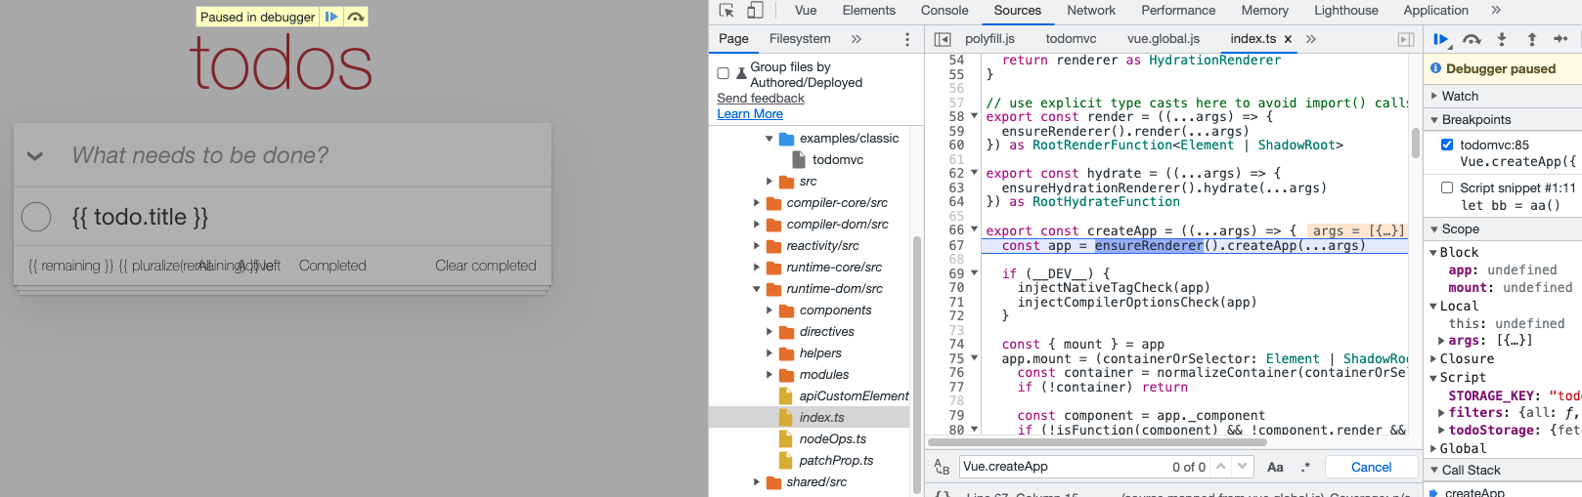Click the Step debugger button
Screen dimensions: 1582x497
point(1560,39)
